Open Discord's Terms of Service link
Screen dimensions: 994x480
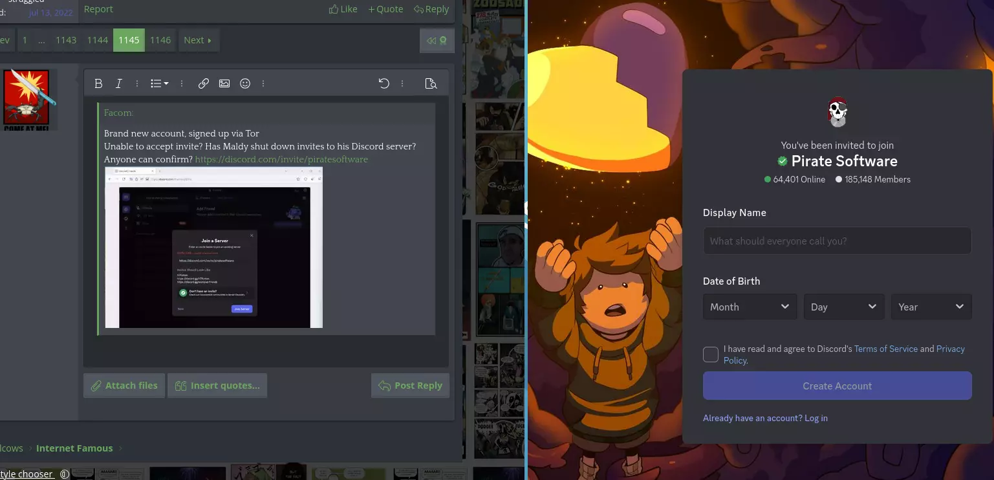[x=886, y=349]
